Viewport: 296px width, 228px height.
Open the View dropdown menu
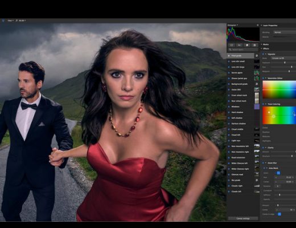[x=11, y=21]
